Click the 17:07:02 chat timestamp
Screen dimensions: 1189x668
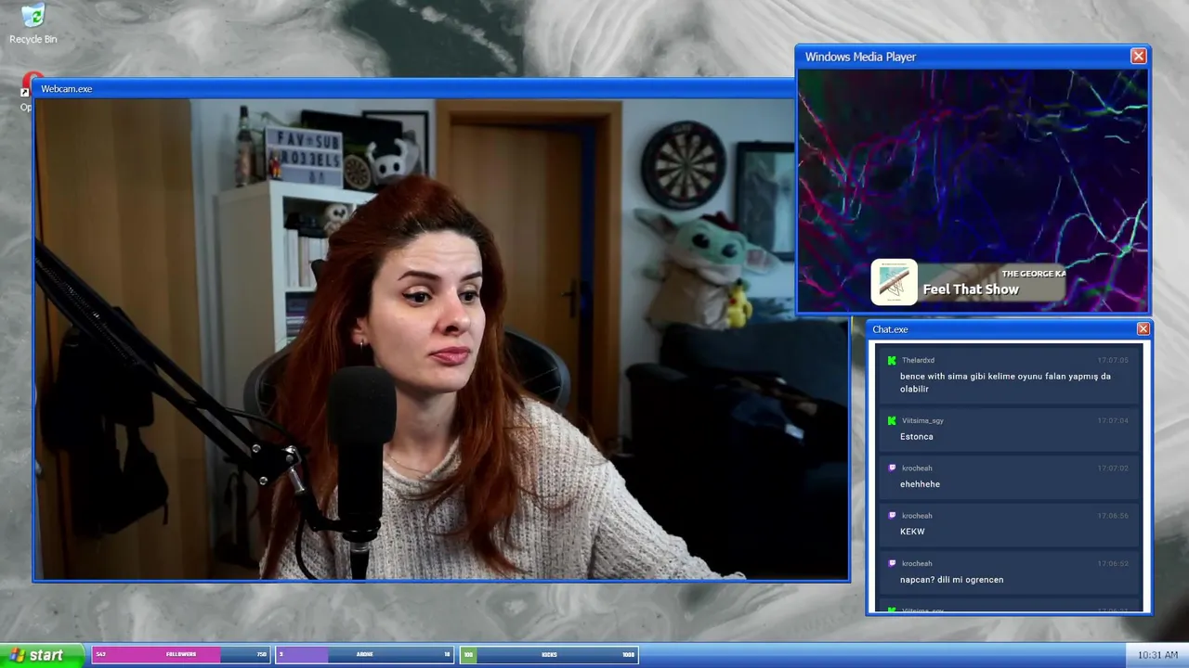tap(1112, 468)
